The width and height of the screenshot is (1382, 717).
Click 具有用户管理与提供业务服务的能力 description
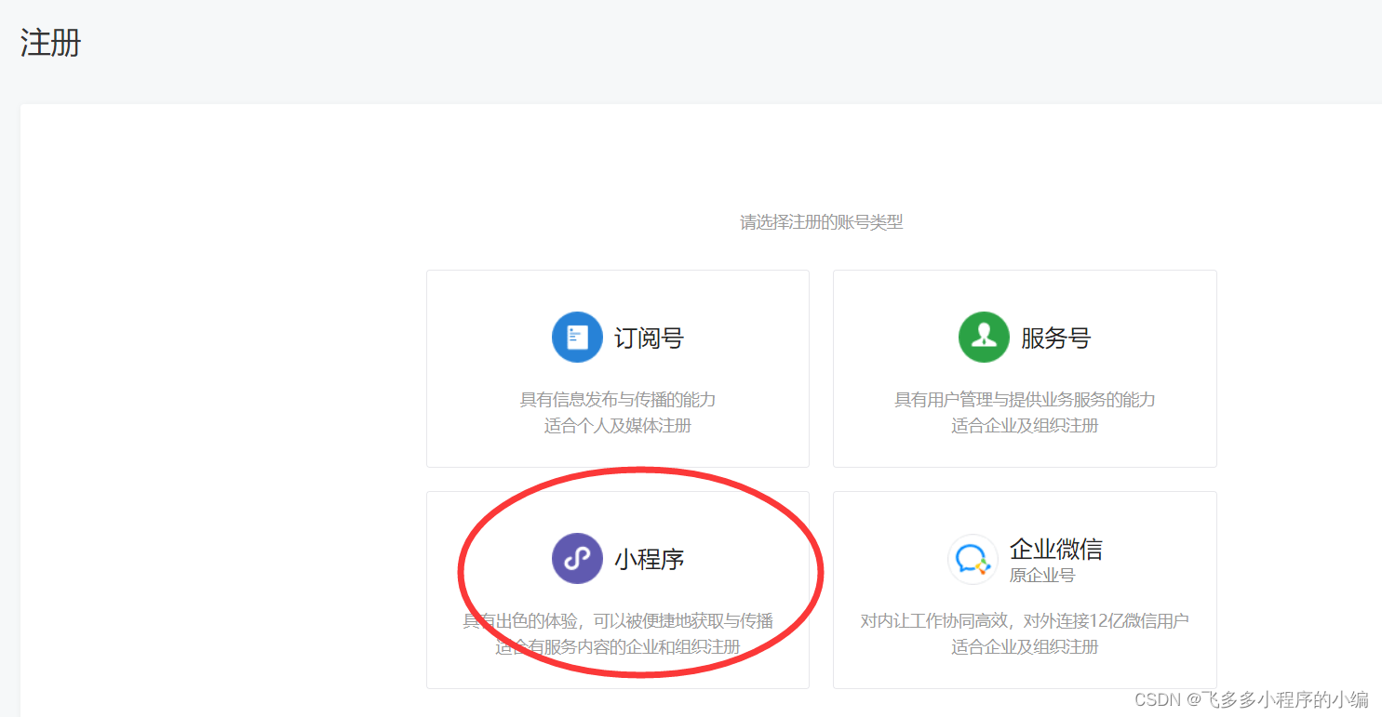point(1025,399)
